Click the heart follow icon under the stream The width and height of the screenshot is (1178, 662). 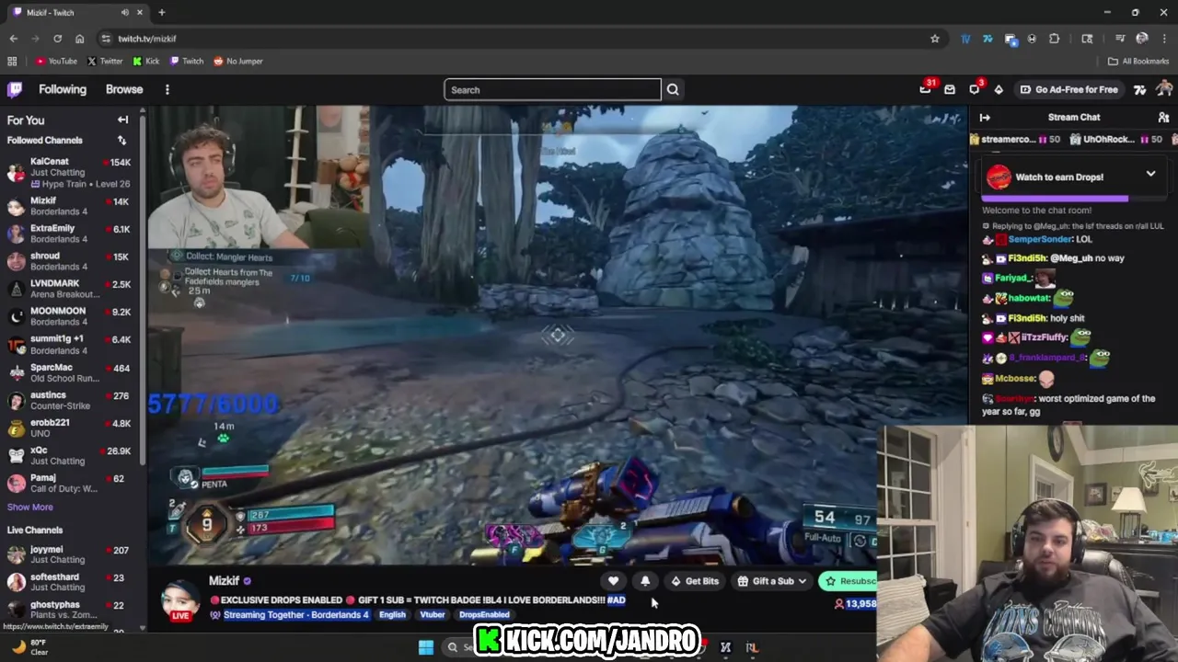click(613, 581)
